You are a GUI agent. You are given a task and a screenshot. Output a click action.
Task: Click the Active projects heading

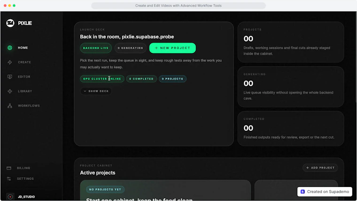point(97,172)
